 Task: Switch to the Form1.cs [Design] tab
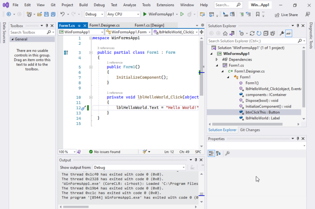click(x=149, y=25)
